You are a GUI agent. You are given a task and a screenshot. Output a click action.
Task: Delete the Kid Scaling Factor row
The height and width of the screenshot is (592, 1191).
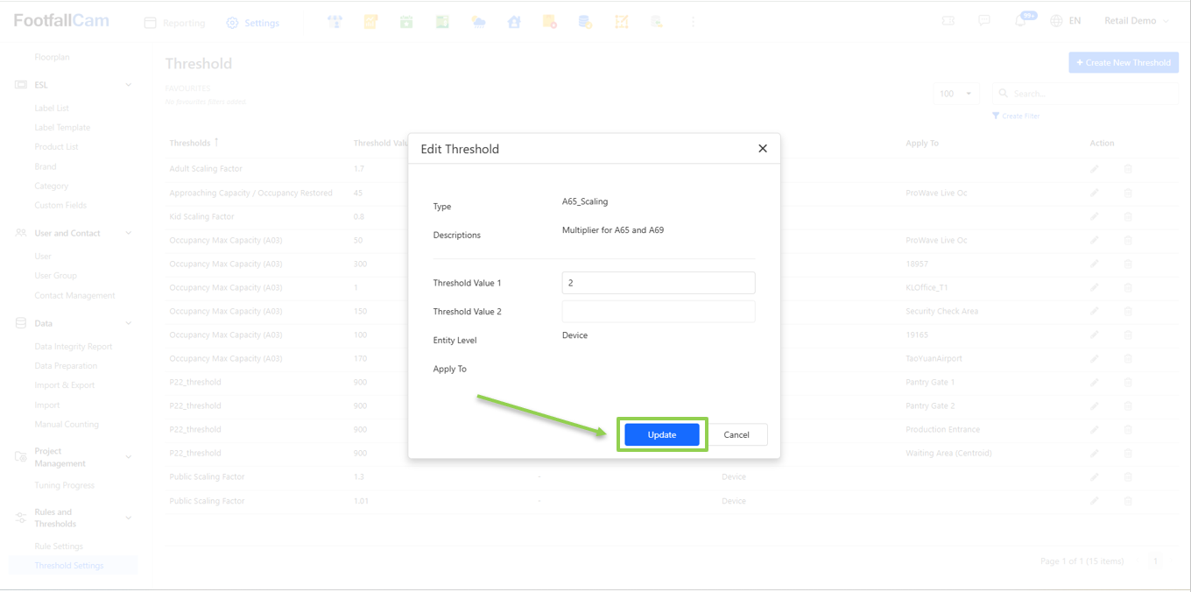point(1128,216)
